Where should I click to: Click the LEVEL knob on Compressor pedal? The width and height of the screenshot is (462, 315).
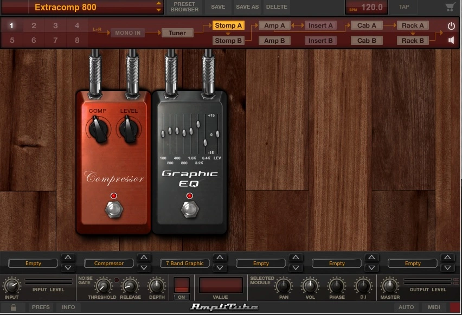(x=129, y=130)
